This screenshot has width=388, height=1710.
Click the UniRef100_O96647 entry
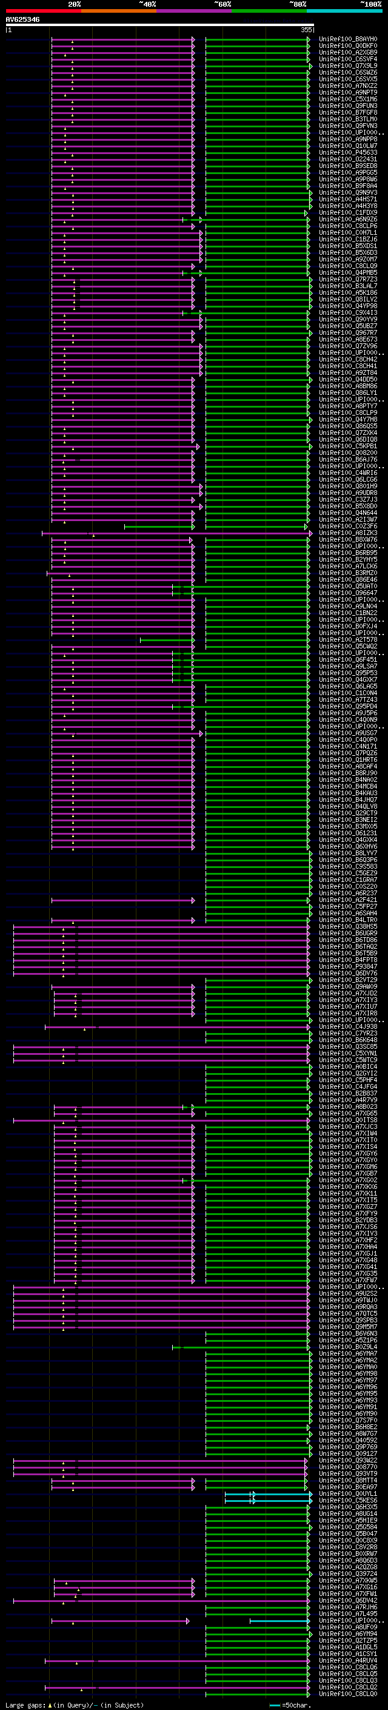tap(348, 593)
